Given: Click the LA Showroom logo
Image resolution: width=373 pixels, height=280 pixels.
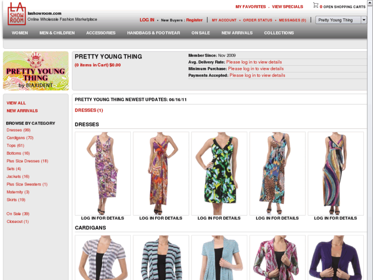Looking at the screenshot, I should click(x=16, y=14).
